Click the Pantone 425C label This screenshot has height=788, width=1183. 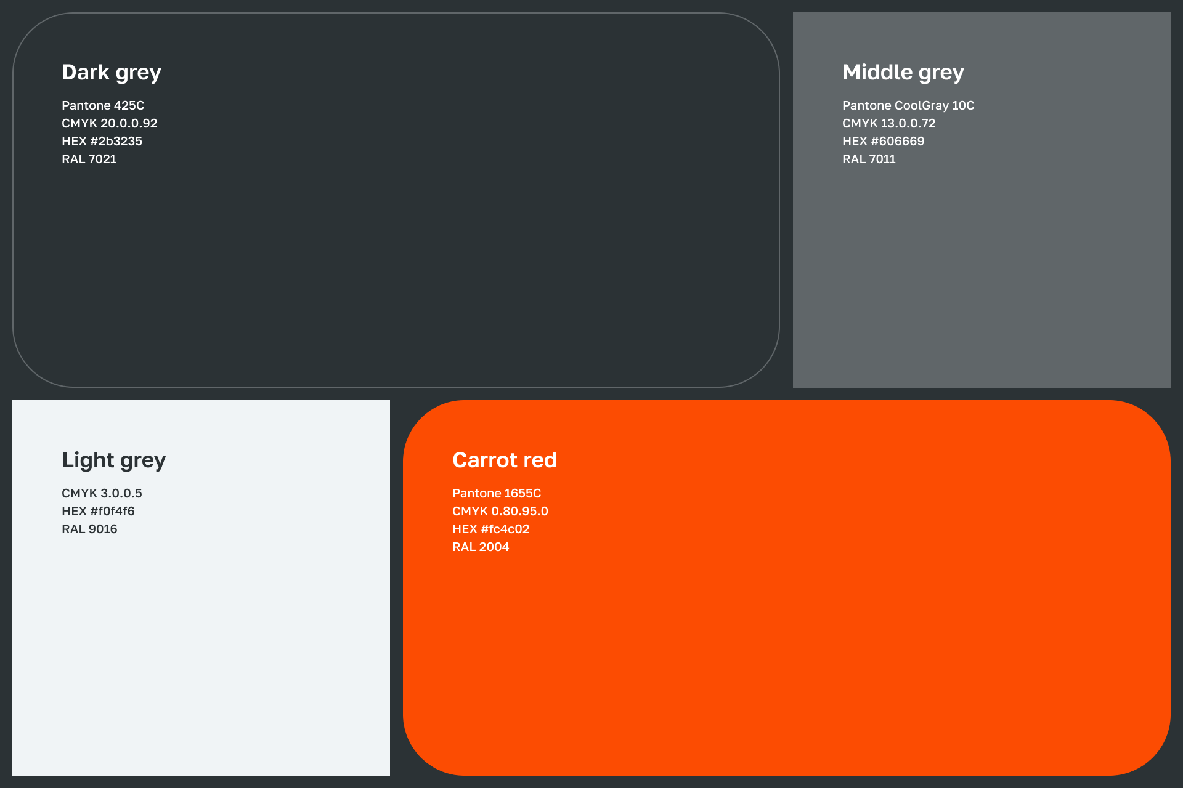pyautogui.click(x=103, y=105)
